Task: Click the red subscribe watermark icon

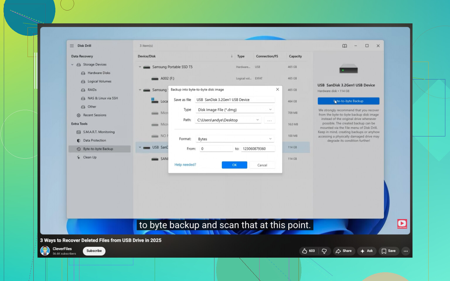Action: 402,224
